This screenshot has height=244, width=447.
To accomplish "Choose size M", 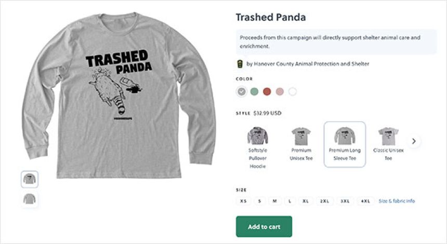I will (275, 201).
